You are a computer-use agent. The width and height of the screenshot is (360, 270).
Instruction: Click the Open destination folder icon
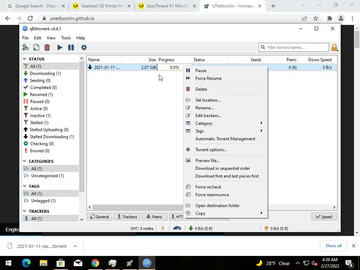188,205
